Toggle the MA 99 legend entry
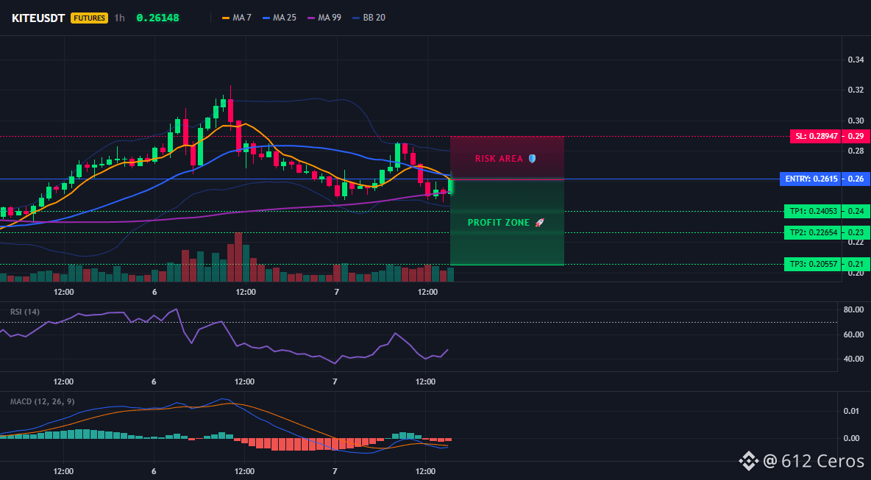 pos(324,18)
